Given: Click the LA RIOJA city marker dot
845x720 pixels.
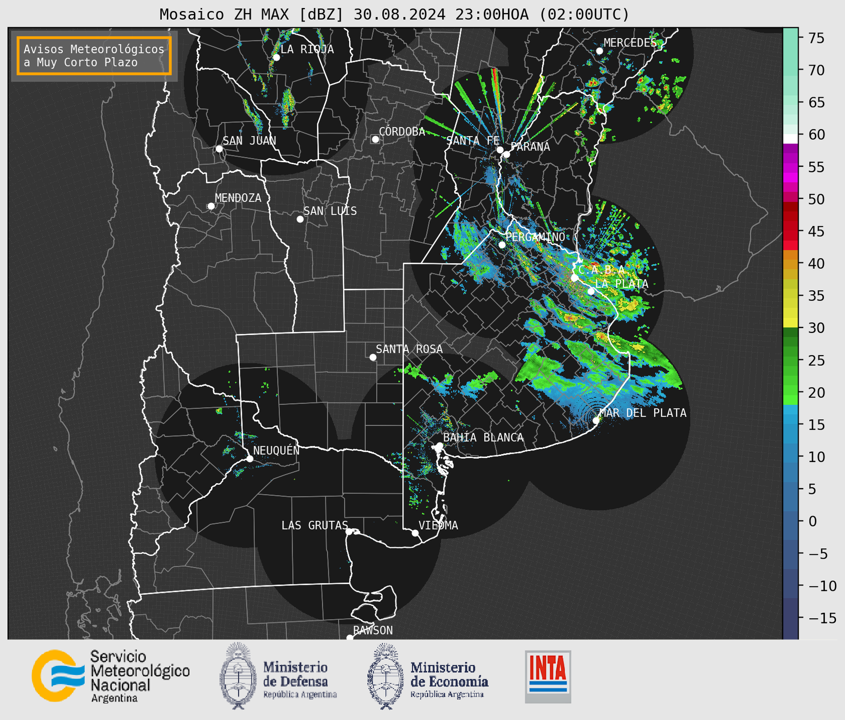Looking at the screenshot, I should coord(276,58).
